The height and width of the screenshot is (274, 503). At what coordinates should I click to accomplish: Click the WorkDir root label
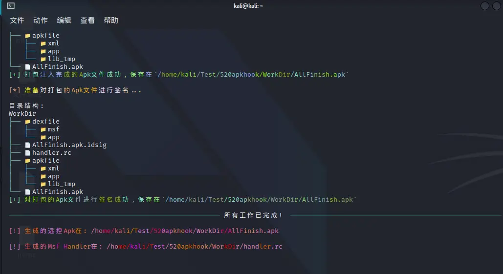click(x=22, y=113)
